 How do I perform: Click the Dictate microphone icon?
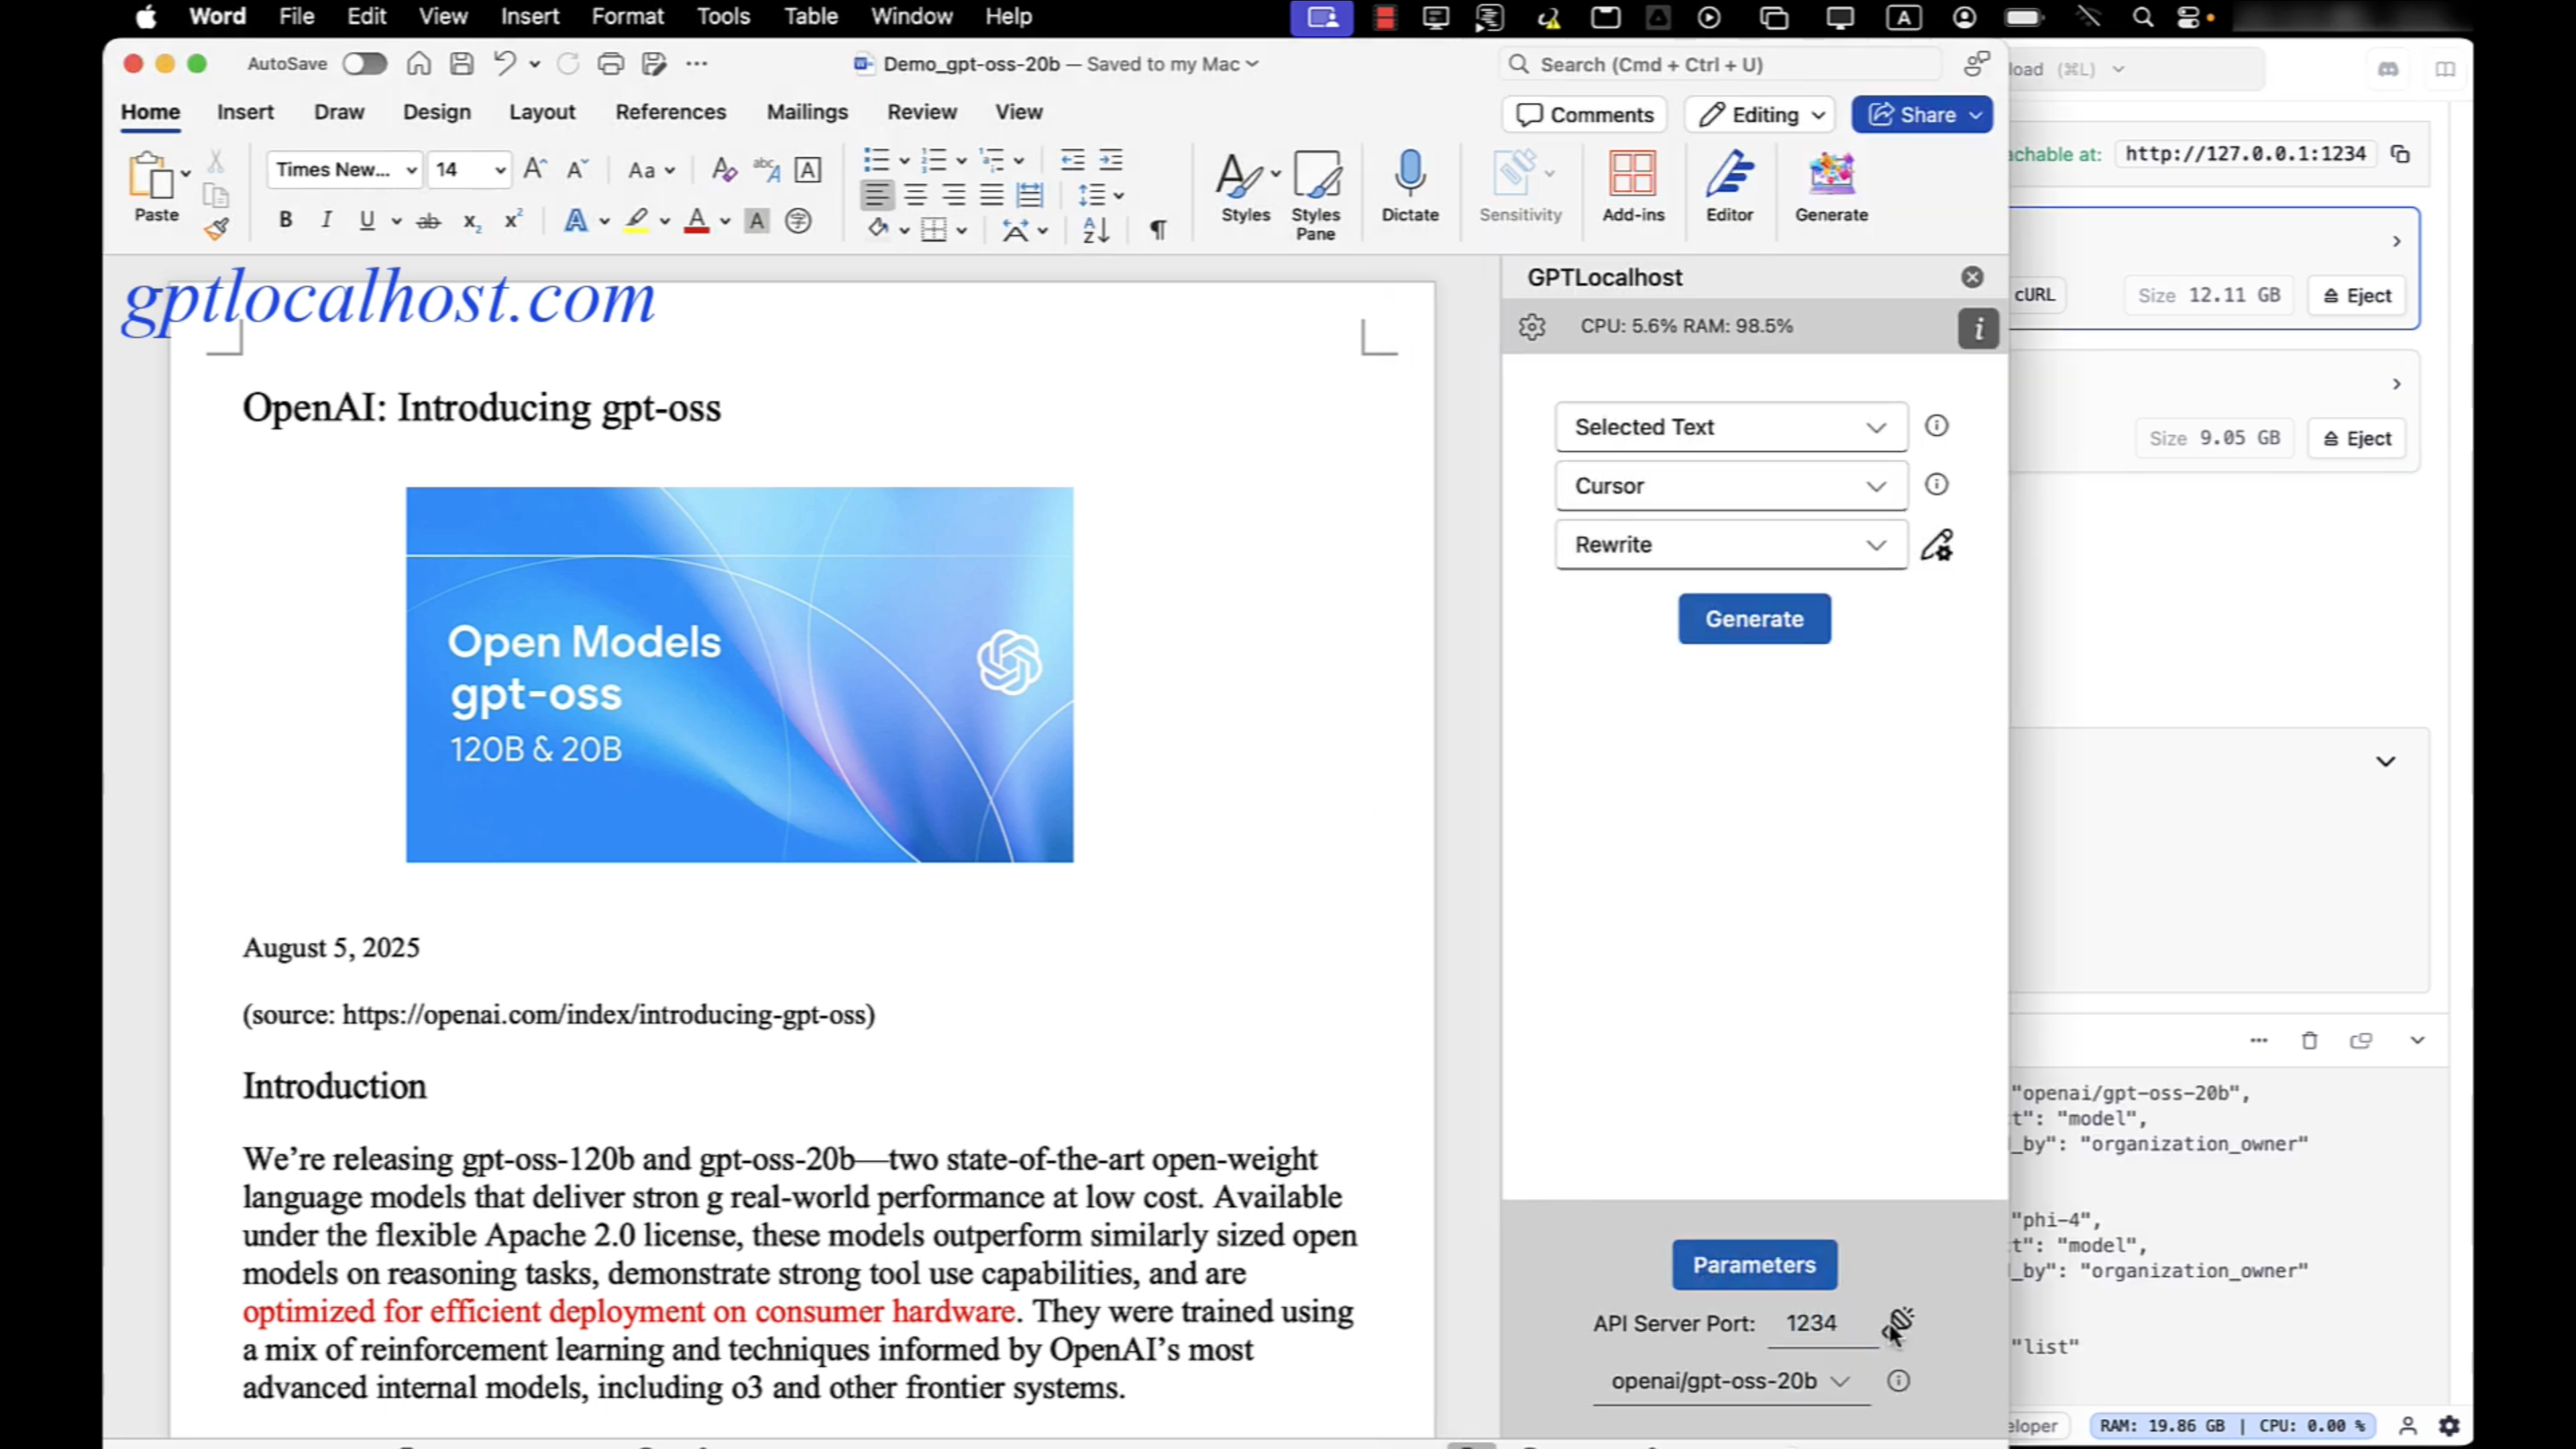pyautogui.click(x=1409, y=175)
